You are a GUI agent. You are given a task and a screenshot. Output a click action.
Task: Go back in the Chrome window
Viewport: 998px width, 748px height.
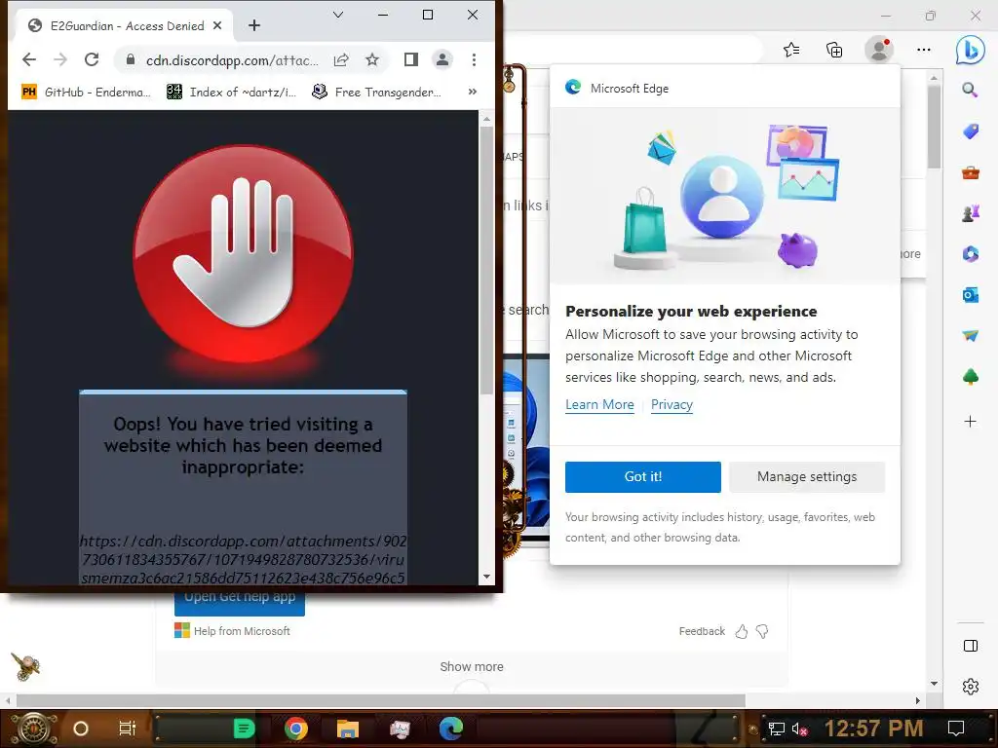click(x=29, y=59)
